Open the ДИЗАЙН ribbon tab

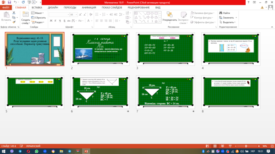tap(53, 8)
